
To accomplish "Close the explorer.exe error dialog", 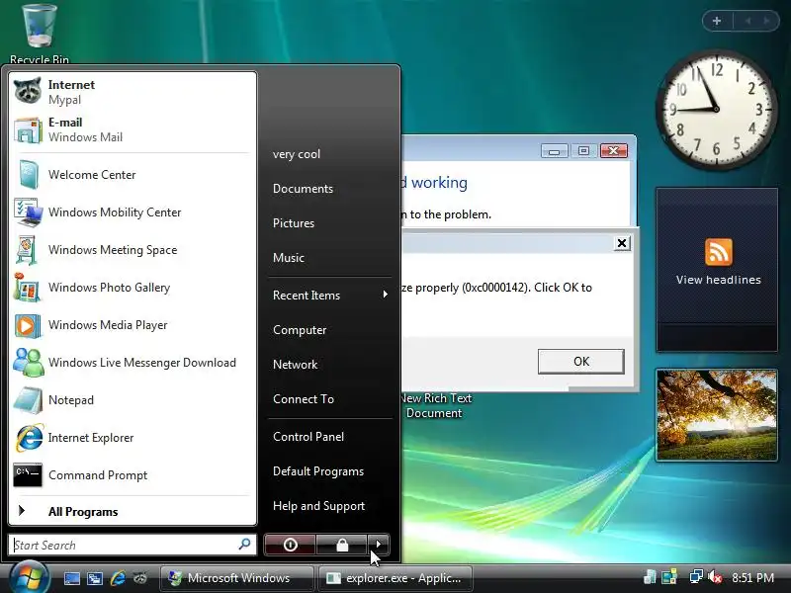I will coord(622,243).
